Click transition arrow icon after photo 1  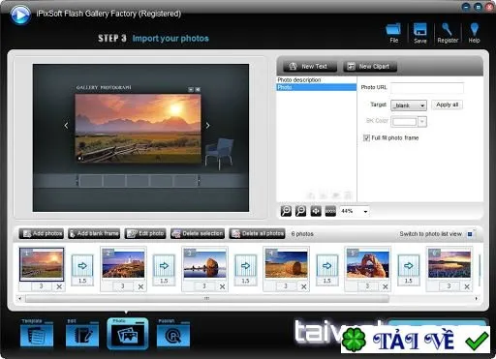coord(82,265)
